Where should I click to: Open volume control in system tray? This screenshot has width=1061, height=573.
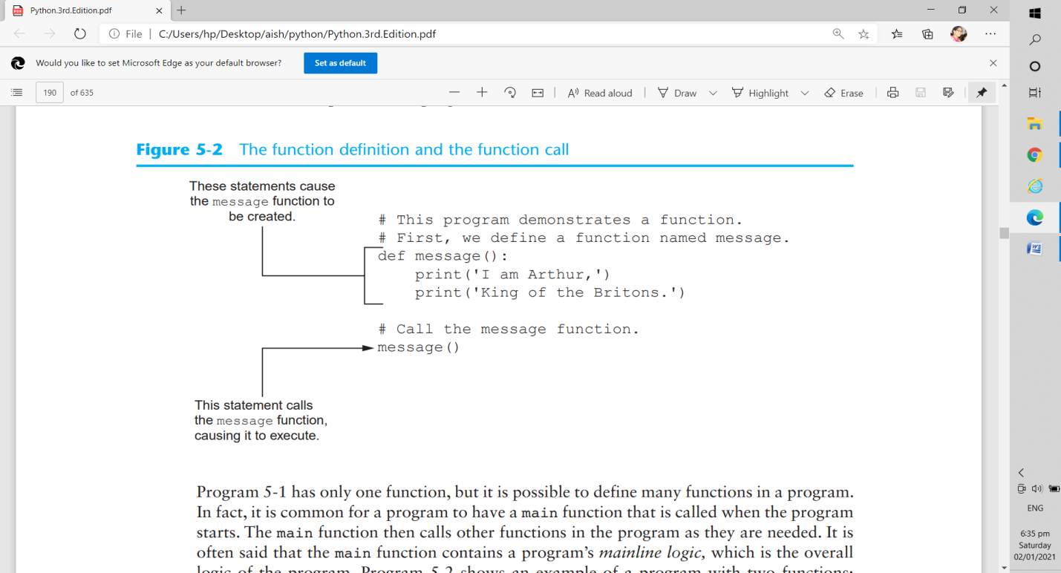1037,488
